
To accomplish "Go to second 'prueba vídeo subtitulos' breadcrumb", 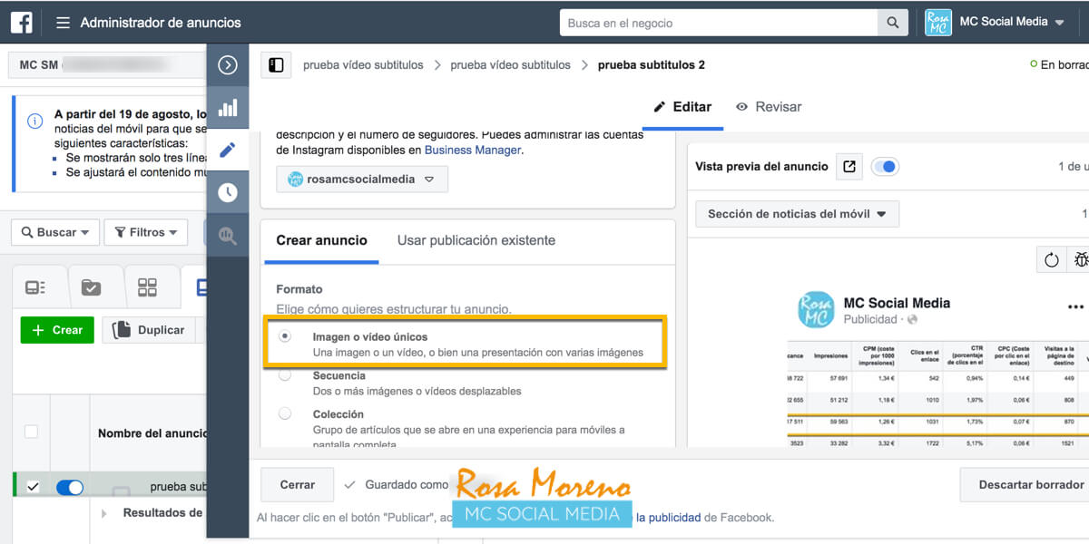I will [511, 65].
